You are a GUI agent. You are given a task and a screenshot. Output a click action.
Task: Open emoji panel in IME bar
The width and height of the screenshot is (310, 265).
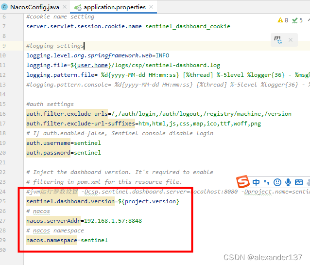pyautogui.click(x=277, y=182)
